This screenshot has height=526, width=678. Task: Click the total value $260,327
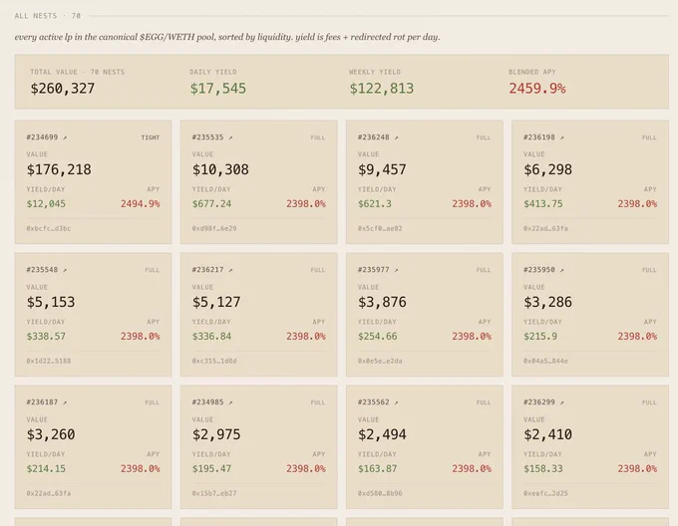(x=62, y=89)
